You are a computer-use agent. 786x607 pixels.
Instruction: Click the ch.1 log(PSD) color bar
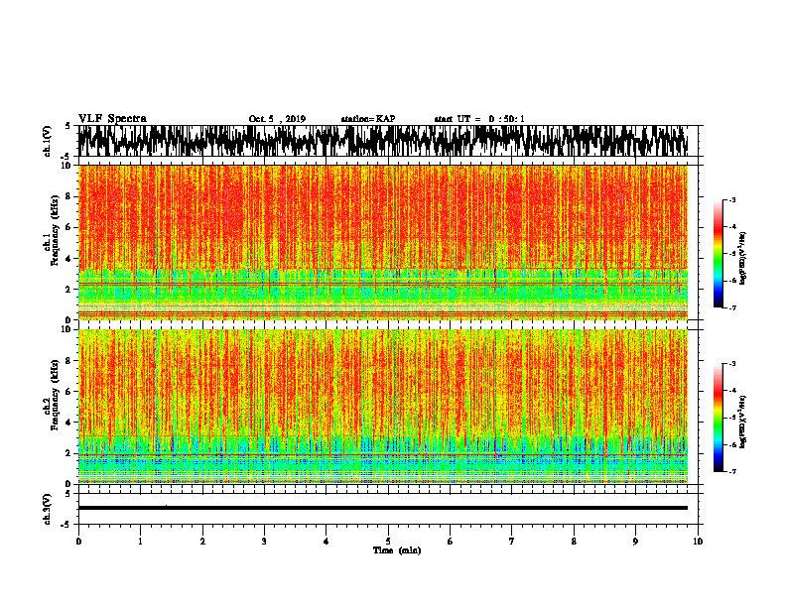[x=719, y=254]
